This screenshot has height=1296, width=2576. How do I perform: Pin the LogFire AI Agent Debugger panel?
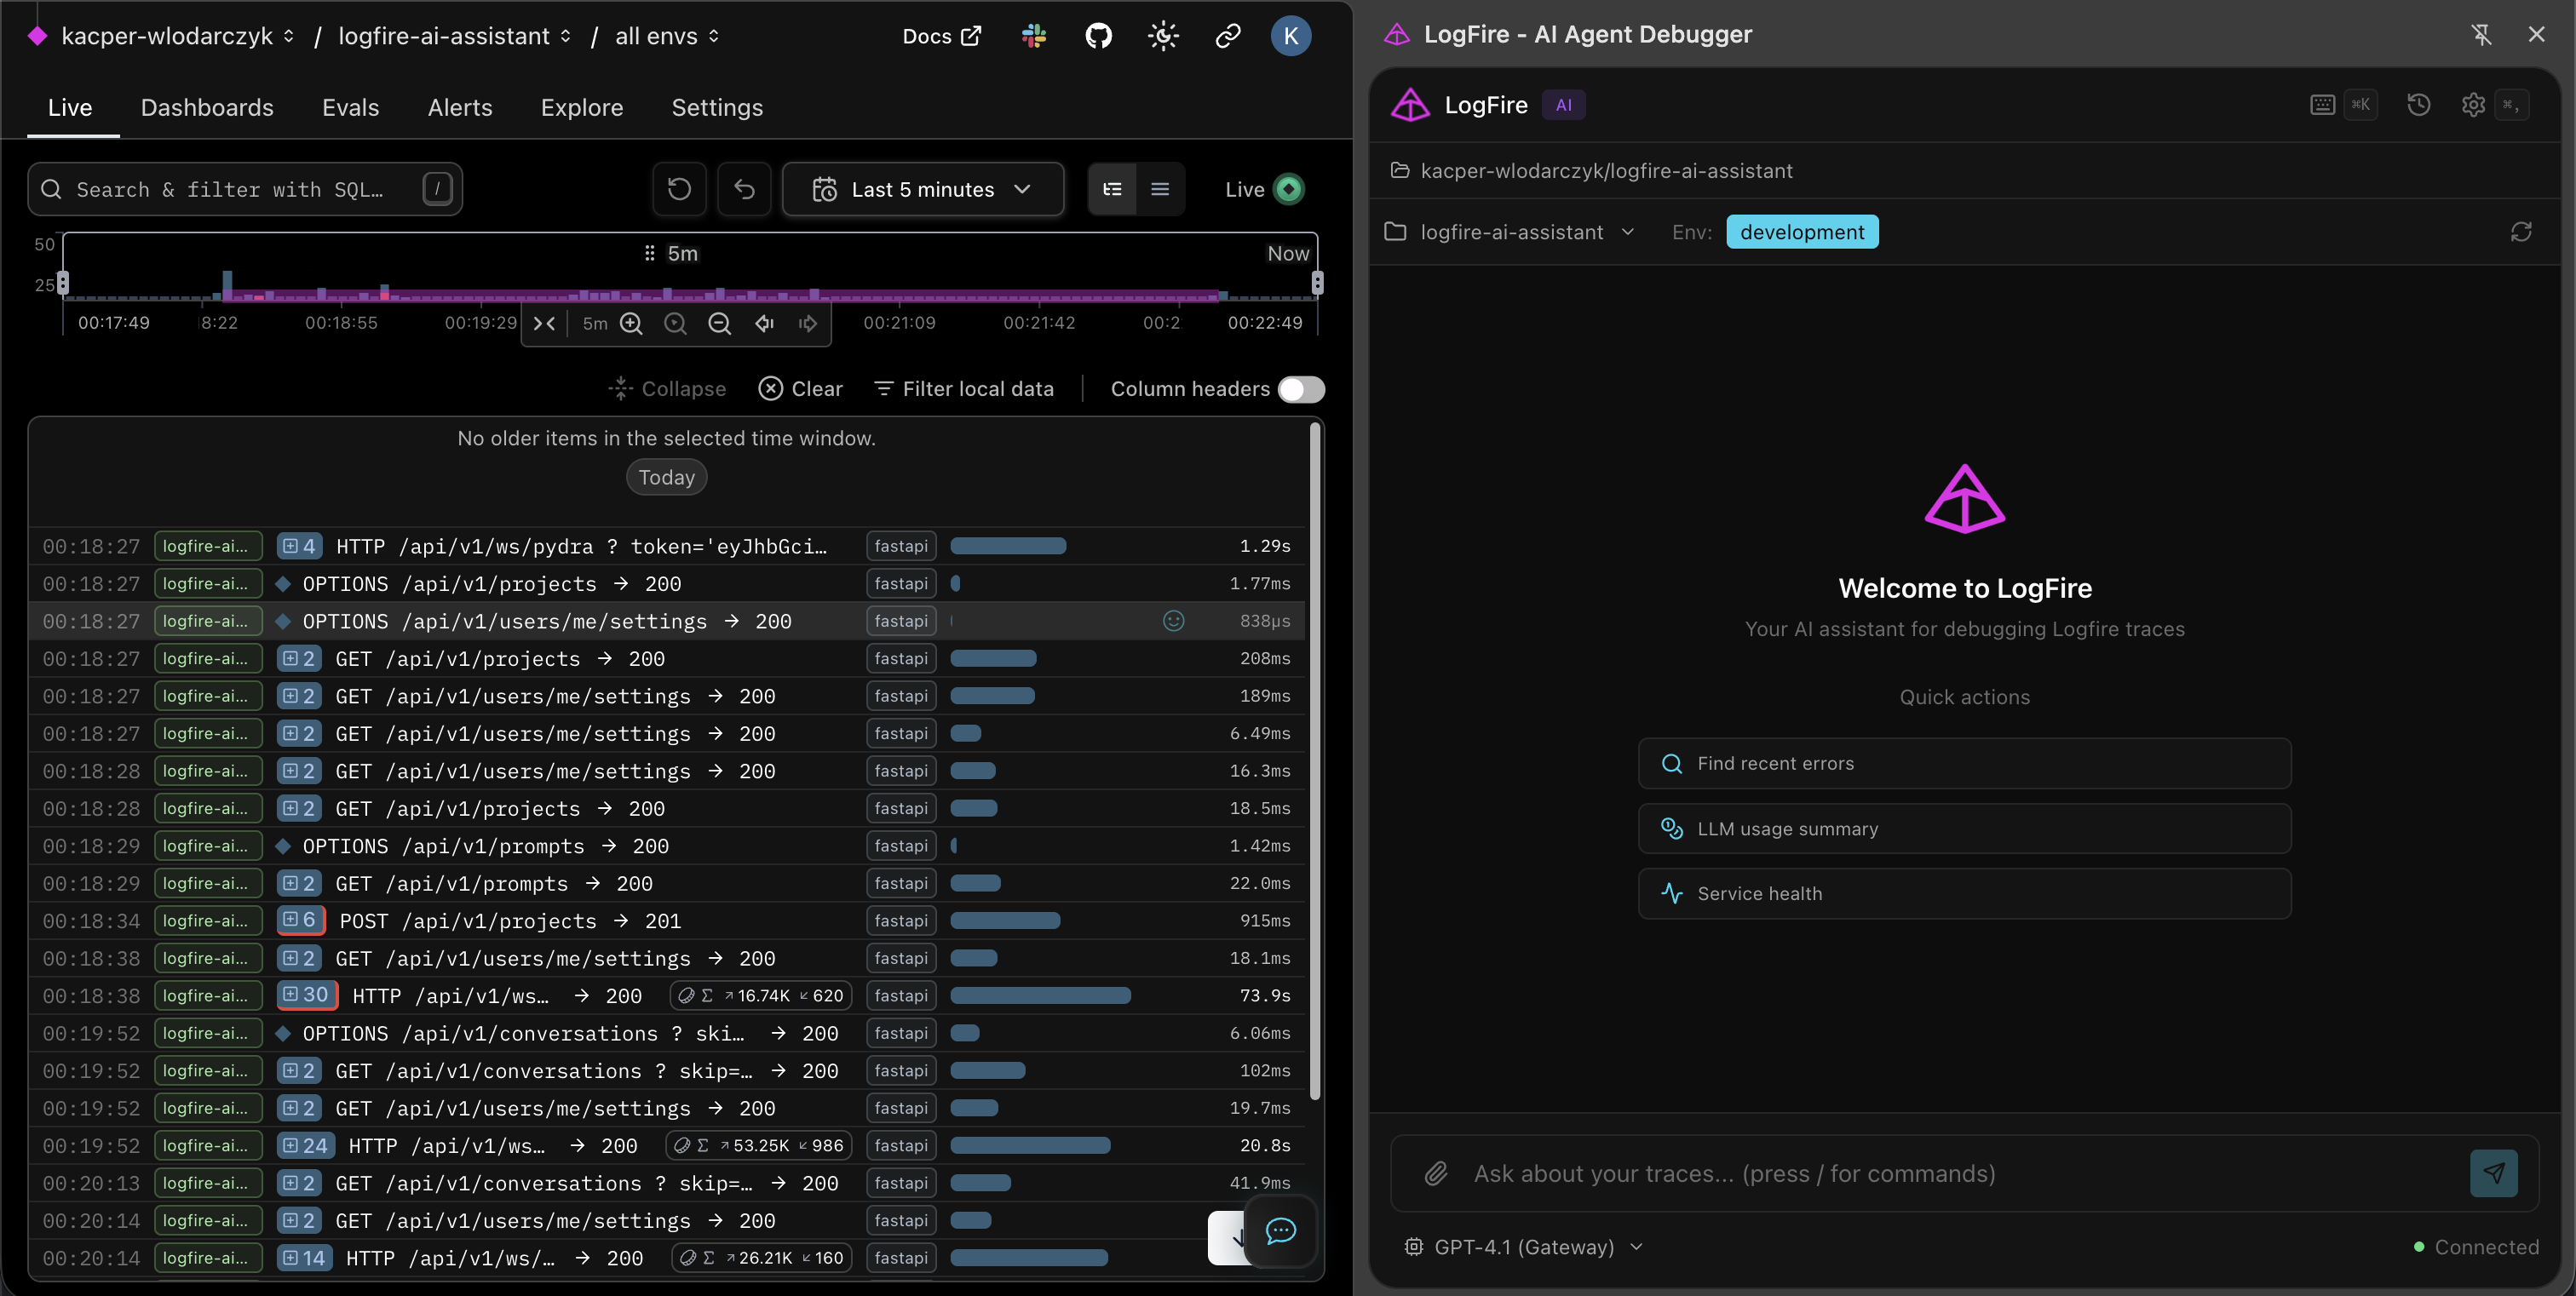[x=2482, y=34]
